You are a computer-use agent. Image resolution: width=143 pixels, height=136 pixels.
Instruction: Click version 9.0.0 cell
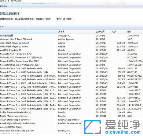coord(130,39)
